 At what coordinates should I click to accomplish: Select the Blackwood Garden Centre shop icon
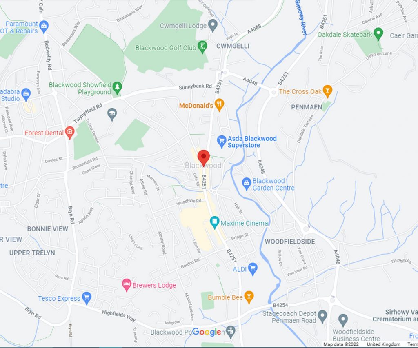coord(246,184)
